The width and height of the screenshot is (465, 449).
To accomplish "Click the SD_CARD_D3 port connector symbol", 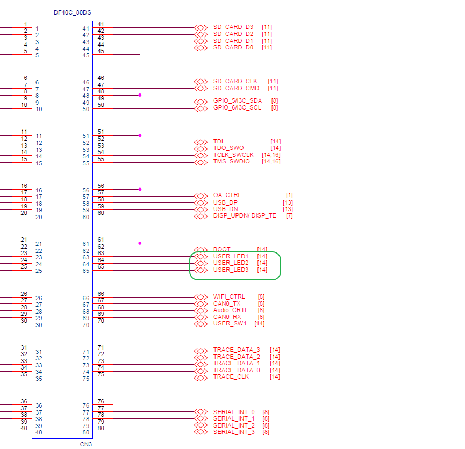I will click(x=201, y=27).
